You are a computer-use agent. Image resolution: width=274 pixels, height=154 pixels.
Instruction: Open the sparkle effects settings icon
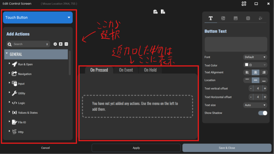(260, 18)
